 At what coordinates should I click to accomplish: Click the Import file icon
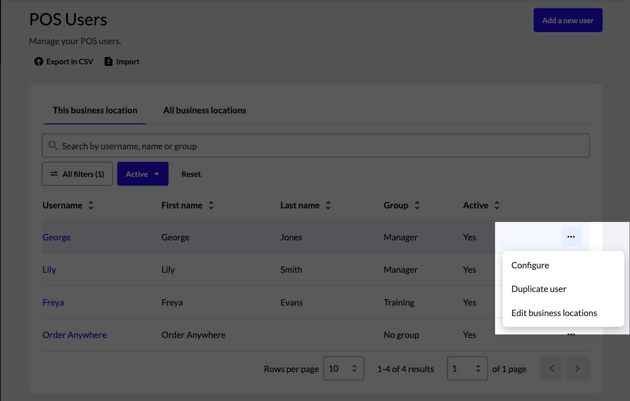coord(108,62)
